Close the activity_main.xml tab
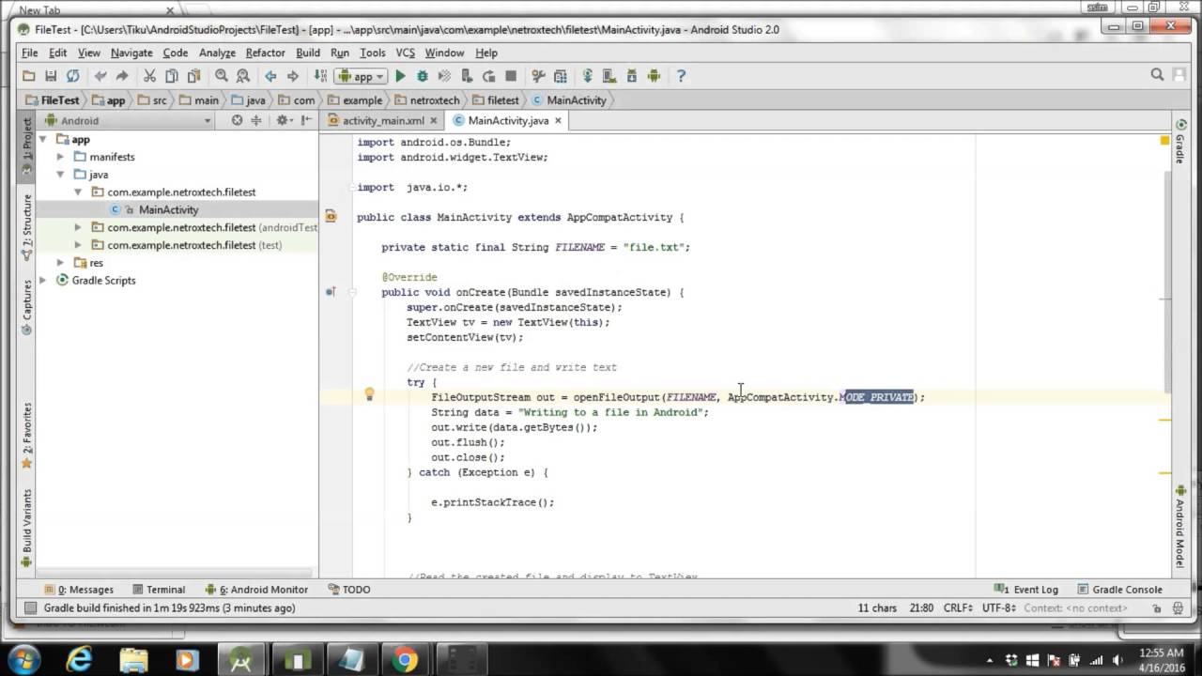The image size is (1202, 676). [x=433, y=120]
